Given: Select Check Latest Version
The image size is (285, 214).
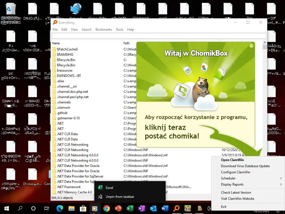Looking at the screenshot, I should [236, 192].
